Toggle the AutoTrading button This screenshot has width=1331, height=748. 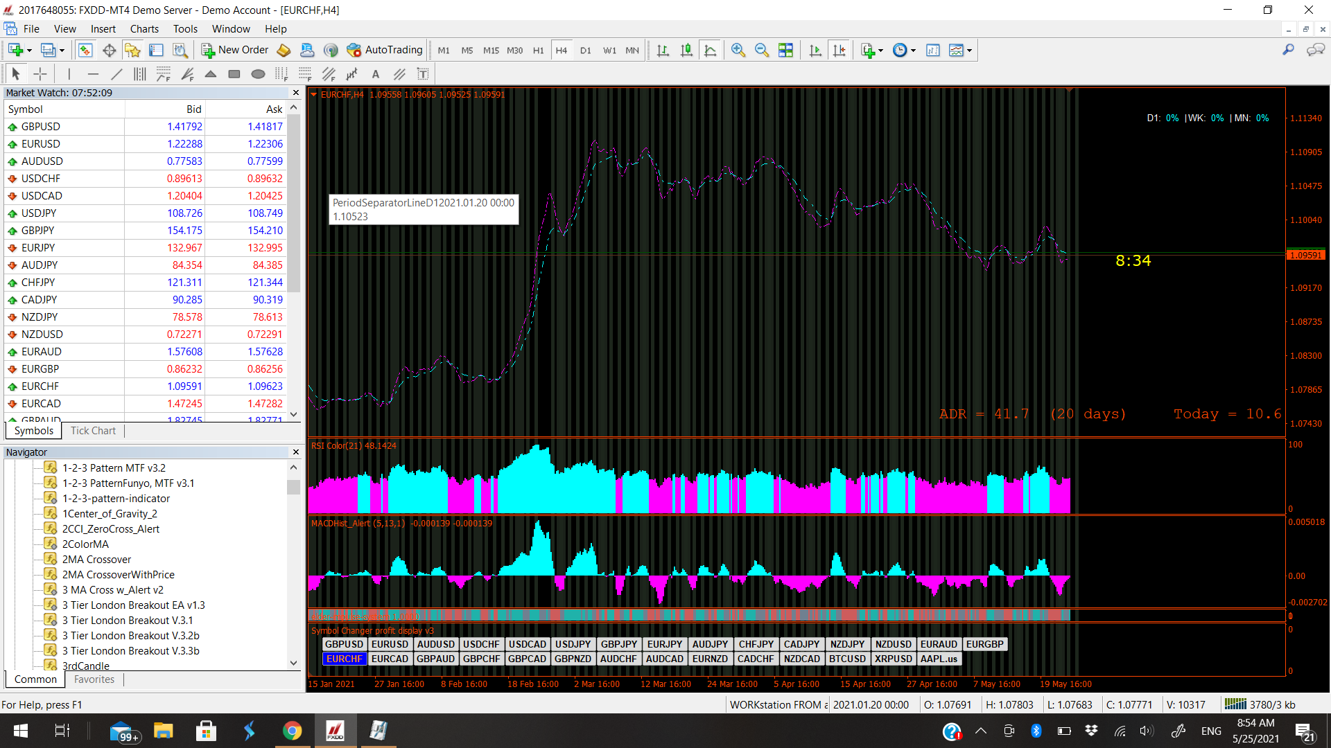point(385,50)
